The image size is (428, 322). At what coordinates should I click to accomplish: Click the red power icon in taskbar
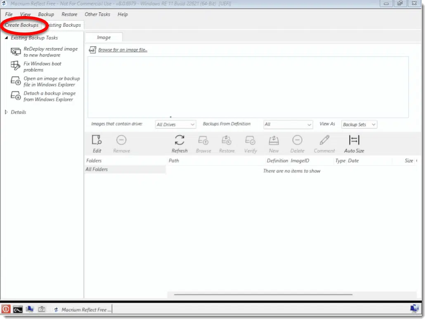[x=6, y=309]
